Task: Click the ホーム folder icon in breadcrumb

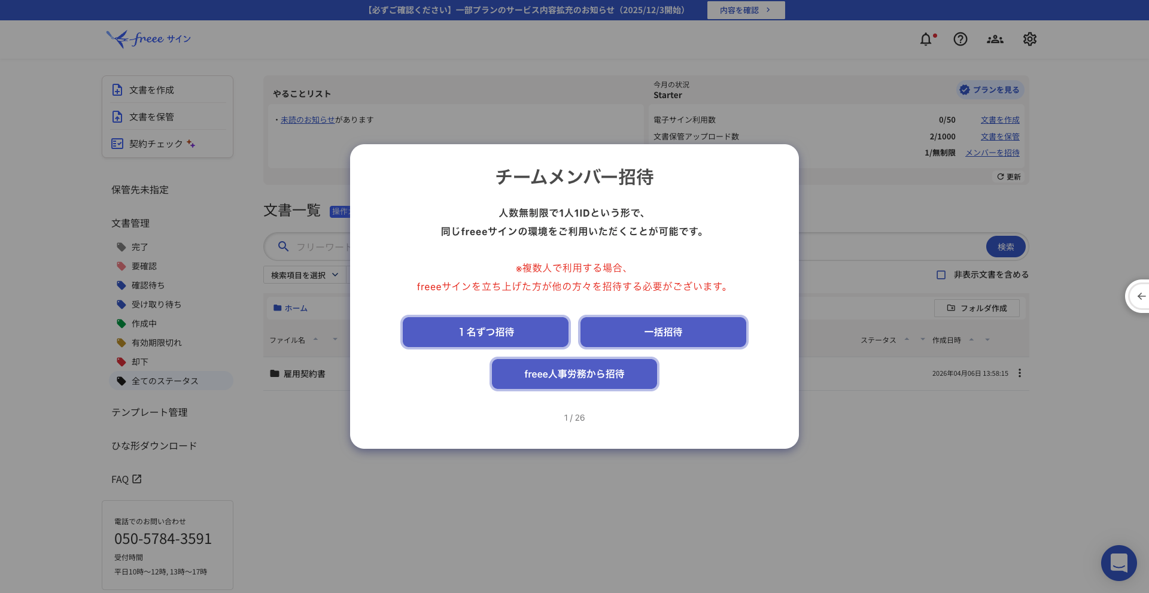Action: click(x=278, y=308)
